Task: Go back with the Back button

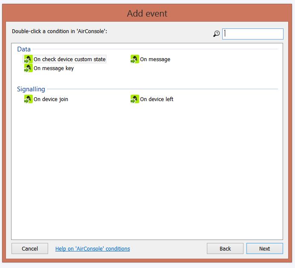Action: point(225,249)
